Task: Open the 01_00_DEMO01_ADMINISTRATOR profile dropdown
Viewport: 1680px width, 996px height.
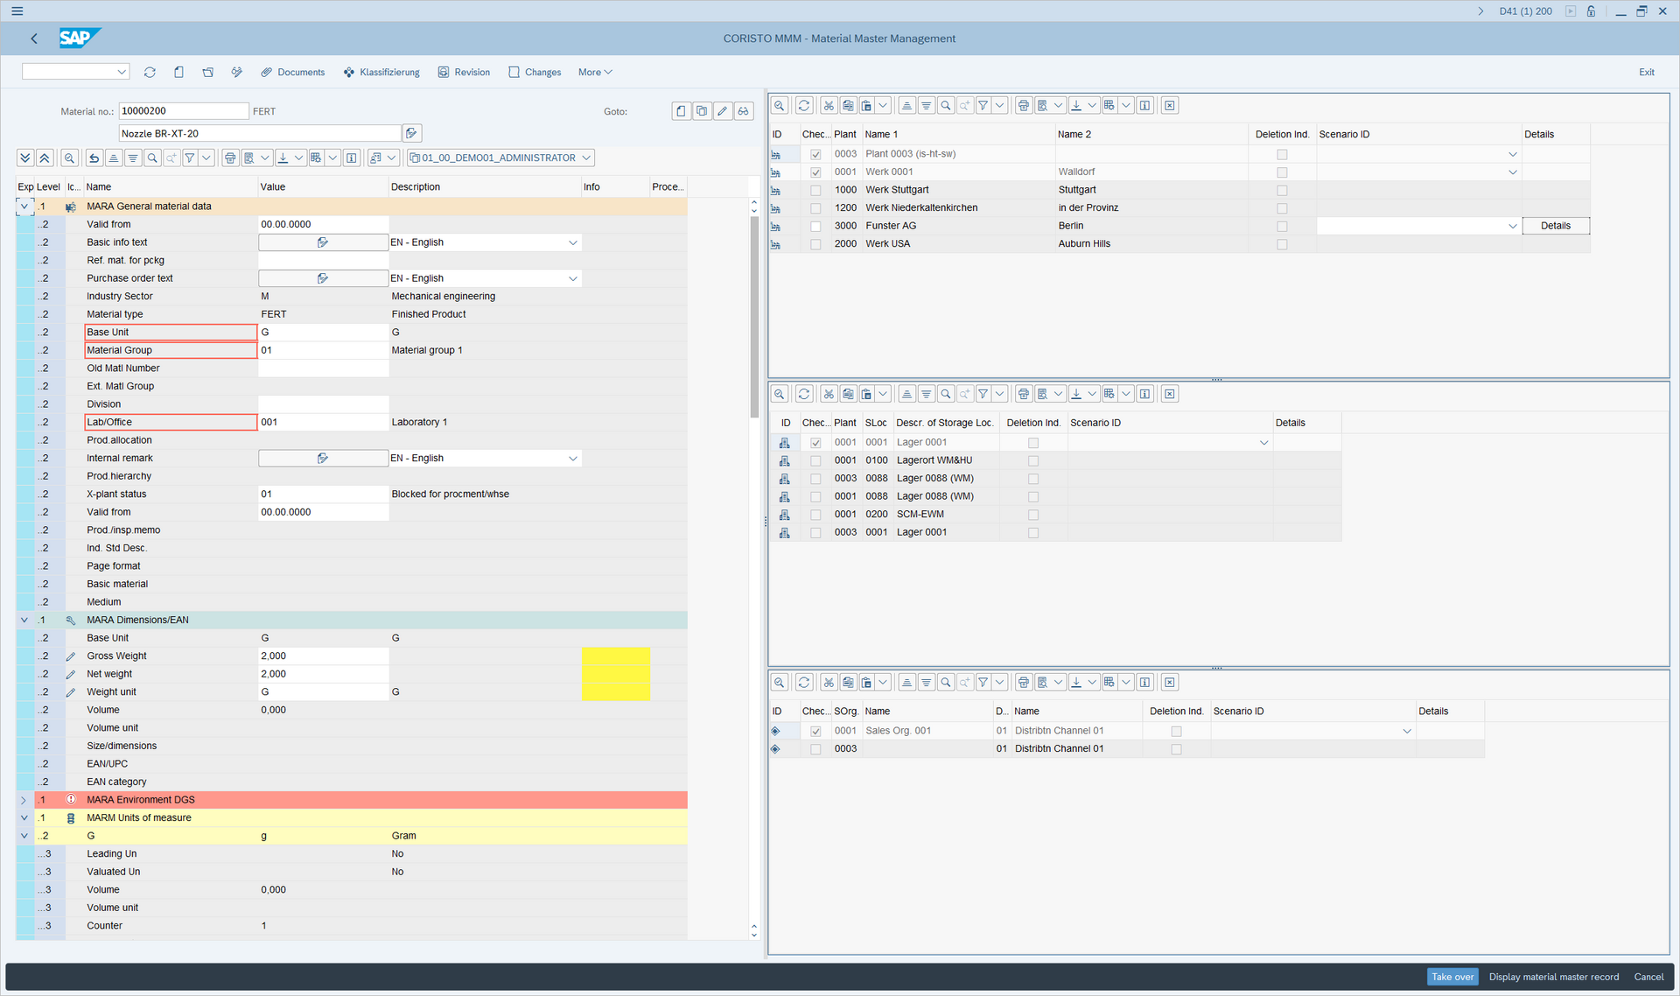Action: coord(586,158)
